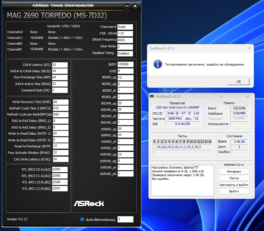Screen dimensions: 264x231
Task: Click the Write Recovery Time (tWR) field
Action: 61,102
